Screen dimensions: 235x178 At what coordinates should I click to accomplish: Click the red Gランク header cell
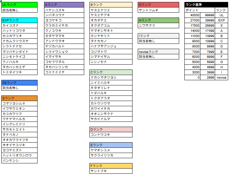click(x=159, y=5)
